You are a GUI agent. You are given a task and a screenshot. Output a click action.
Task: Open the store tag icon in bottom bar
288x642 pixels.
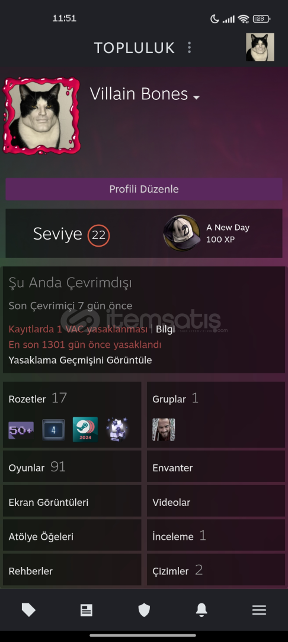[28, 610]
